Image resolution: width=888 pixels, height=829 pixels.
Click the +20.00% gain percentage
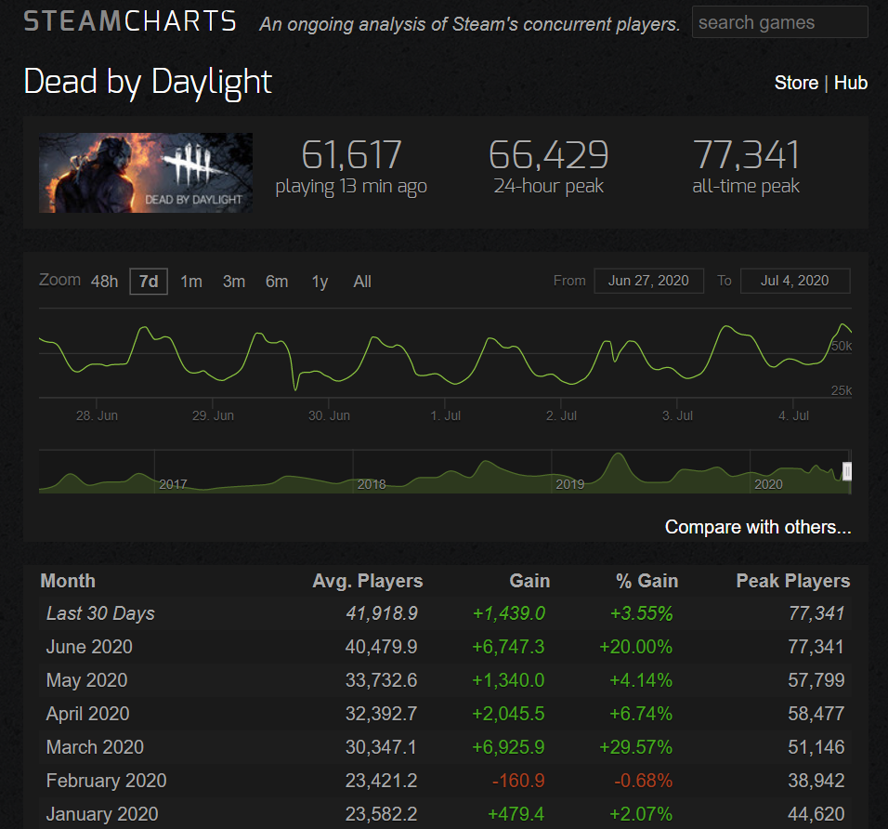pyautogui.click(x=635, y=647)
